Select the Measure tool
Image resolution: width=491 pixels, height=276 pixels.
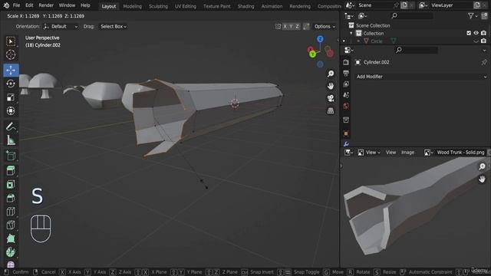[11, 140]
